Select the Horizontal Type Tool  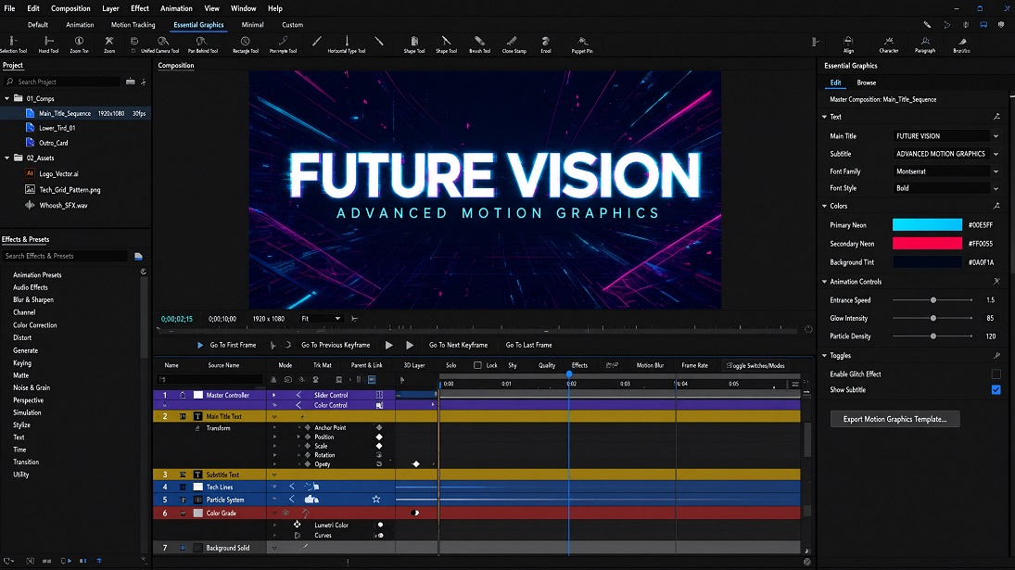[x=347, y=44]
